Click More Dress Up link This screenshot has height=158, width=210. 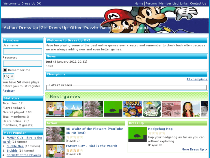tap(194, 149)
